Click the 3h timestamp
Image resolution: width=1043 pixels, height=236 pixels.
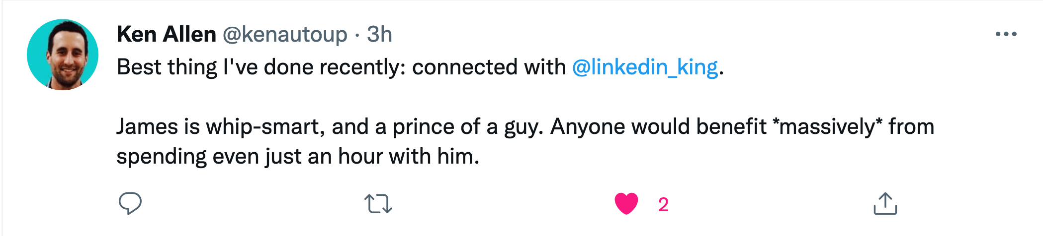(x=379, y=34)
